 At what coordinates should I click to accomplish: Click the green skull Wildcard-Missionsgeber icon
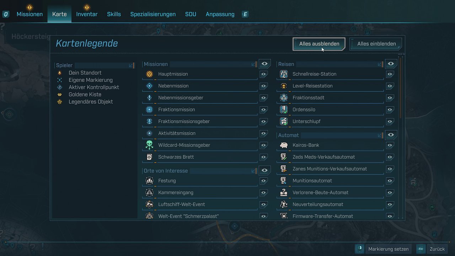(150, 145)
